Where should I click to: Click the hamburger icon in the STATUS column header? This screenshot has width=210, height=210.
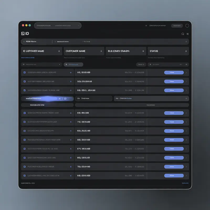[186, 51]
